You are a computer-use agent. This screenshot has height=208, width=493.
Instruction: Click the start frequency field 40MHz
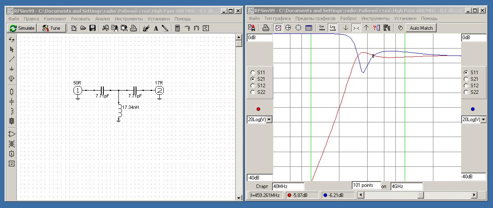click(288, 186)
